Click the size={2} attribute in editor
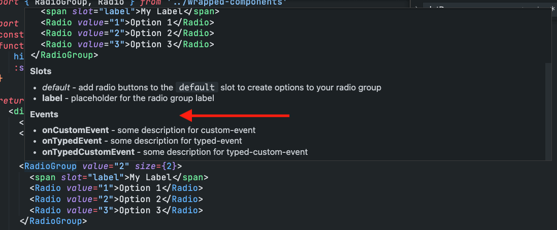 154,166
